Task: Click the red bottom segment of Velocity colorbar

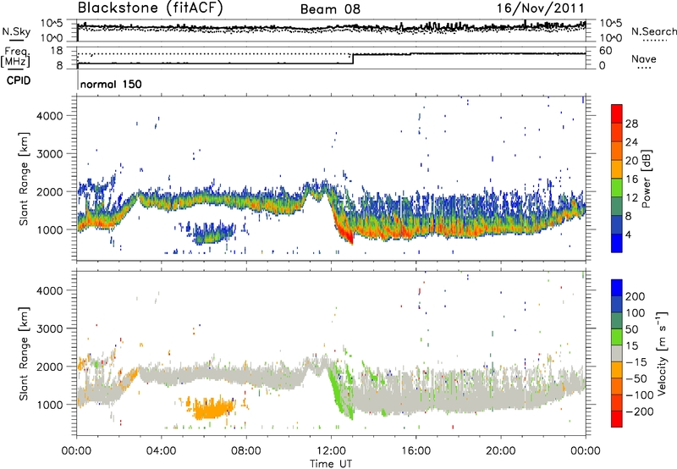Action: coord(617,419)
